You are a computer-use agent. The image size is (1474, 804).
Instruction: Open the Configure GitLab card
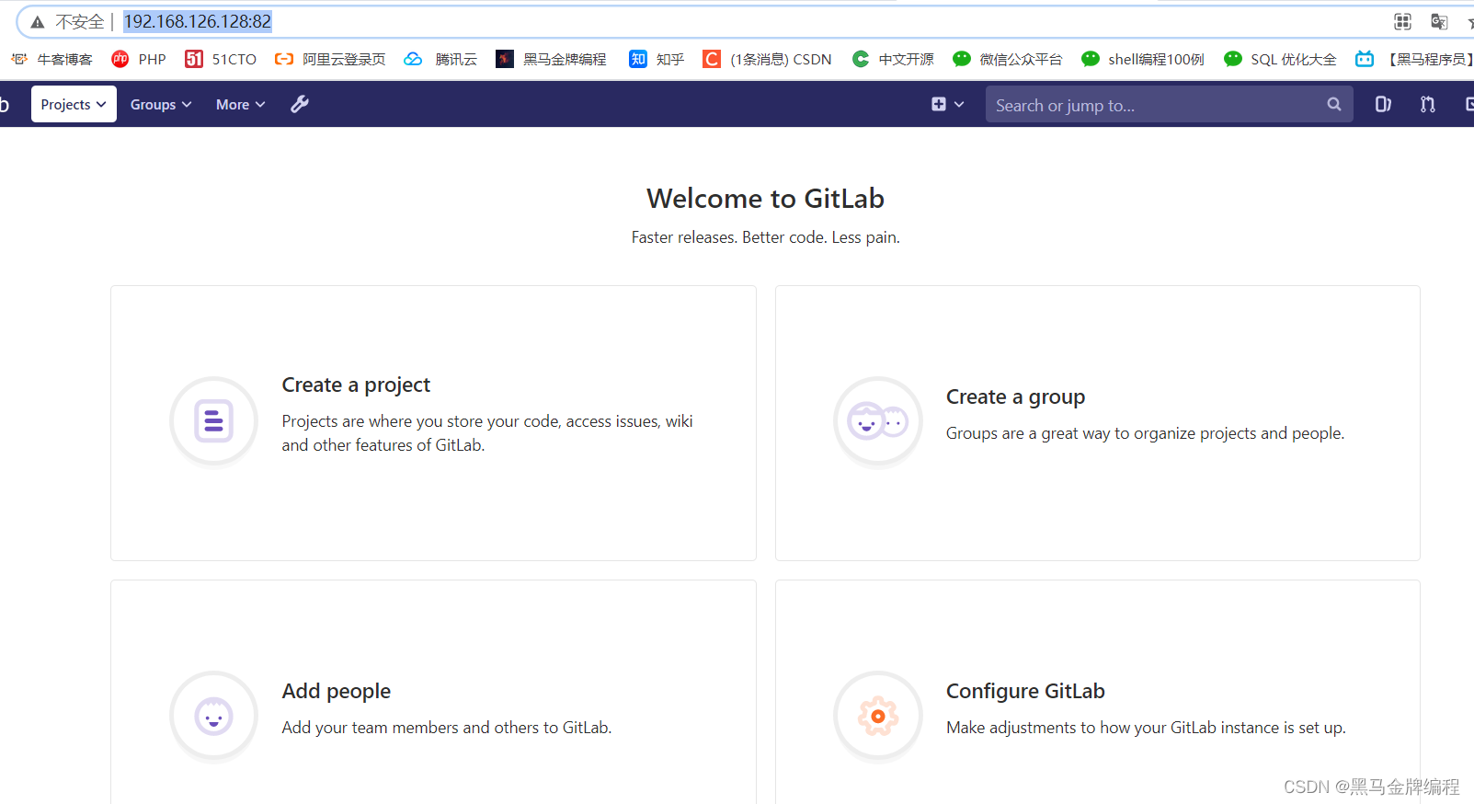(x=1098, y=692)
